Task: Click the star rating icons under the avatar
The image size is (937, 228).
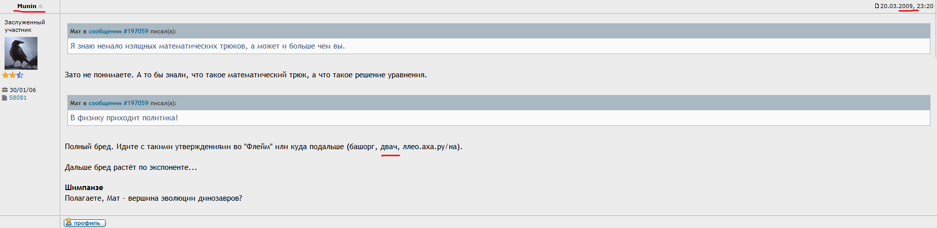Action: (x=13, y=75)
